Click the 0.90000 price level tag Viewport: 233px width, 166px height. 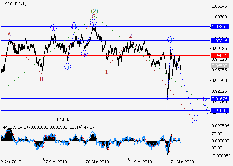tap(220, 110)
